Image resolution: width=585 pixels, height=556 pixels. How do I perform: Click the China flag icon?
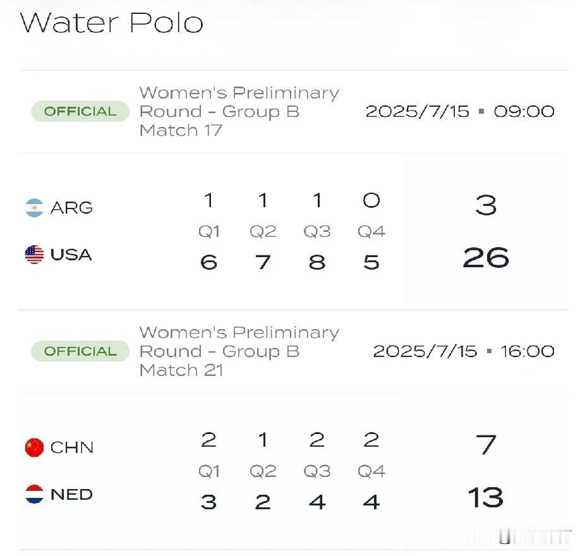(34, 447)
